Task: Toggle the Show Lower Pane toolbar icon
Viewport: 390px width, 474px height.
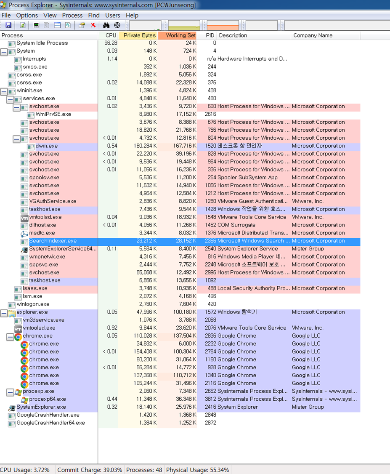Action: point(57,25)
